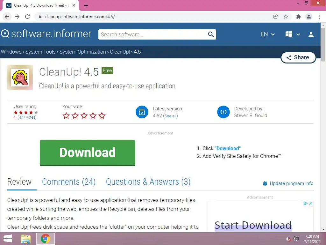Select the Review tab
Image resolution: width=326 pixels, height=245 pixels.
pos(19,182)
